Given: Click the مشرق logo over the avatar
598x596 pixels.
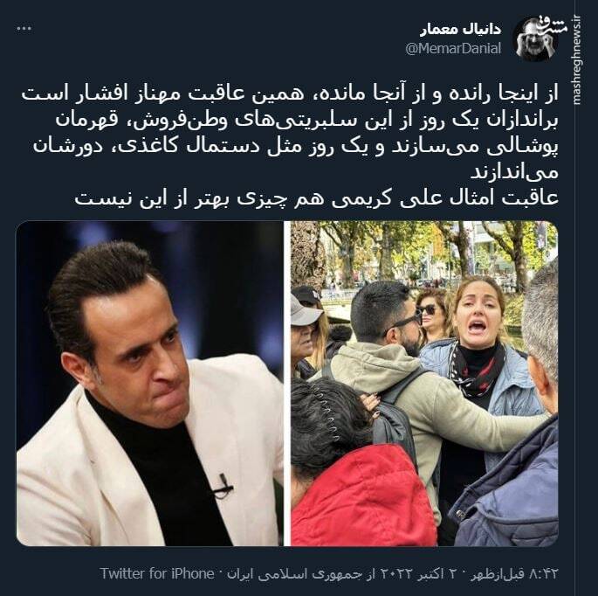Looking at the screenshot, I should point(552,27).
